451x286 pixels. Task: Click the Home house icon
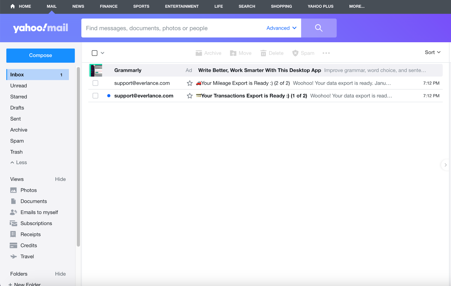(x=13, y=6)
